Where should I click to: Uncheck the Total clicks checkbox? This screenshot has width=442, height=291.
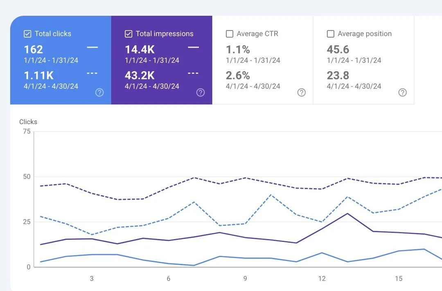pyautogui.click(x=27, y=34)
